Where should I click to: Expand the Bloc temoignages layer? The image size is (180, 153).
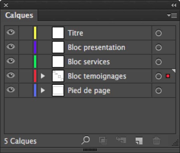click(43, 76)
